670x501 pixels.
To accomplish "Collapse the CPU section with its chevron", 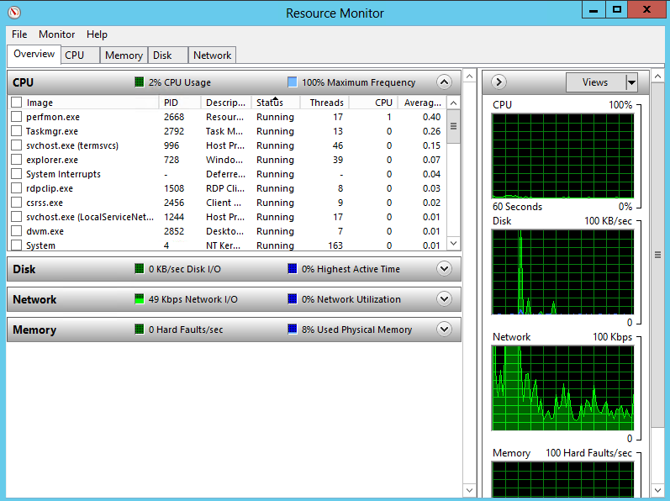I will (x=445, y=82).
